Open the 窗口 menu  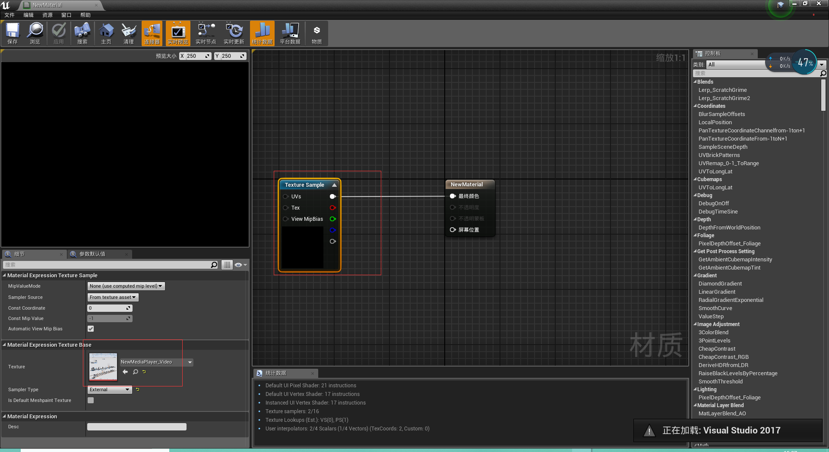point(66,15)
